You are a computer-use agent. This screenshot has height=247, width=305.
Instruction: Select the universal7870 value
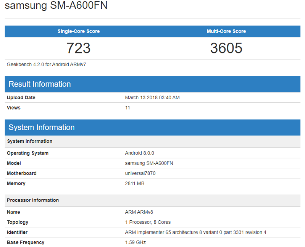tap(140, 173)
